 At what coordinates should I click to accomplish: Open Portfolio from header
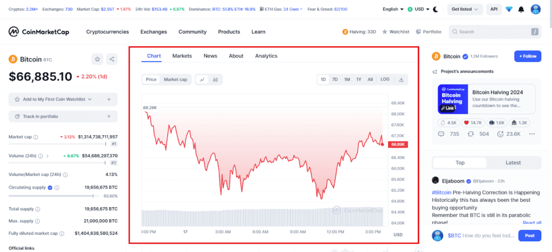coord(429,32)
